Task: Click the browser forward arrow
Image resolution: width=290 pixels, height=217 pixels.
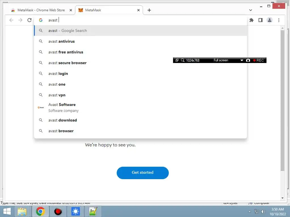Action: point(20,20)
